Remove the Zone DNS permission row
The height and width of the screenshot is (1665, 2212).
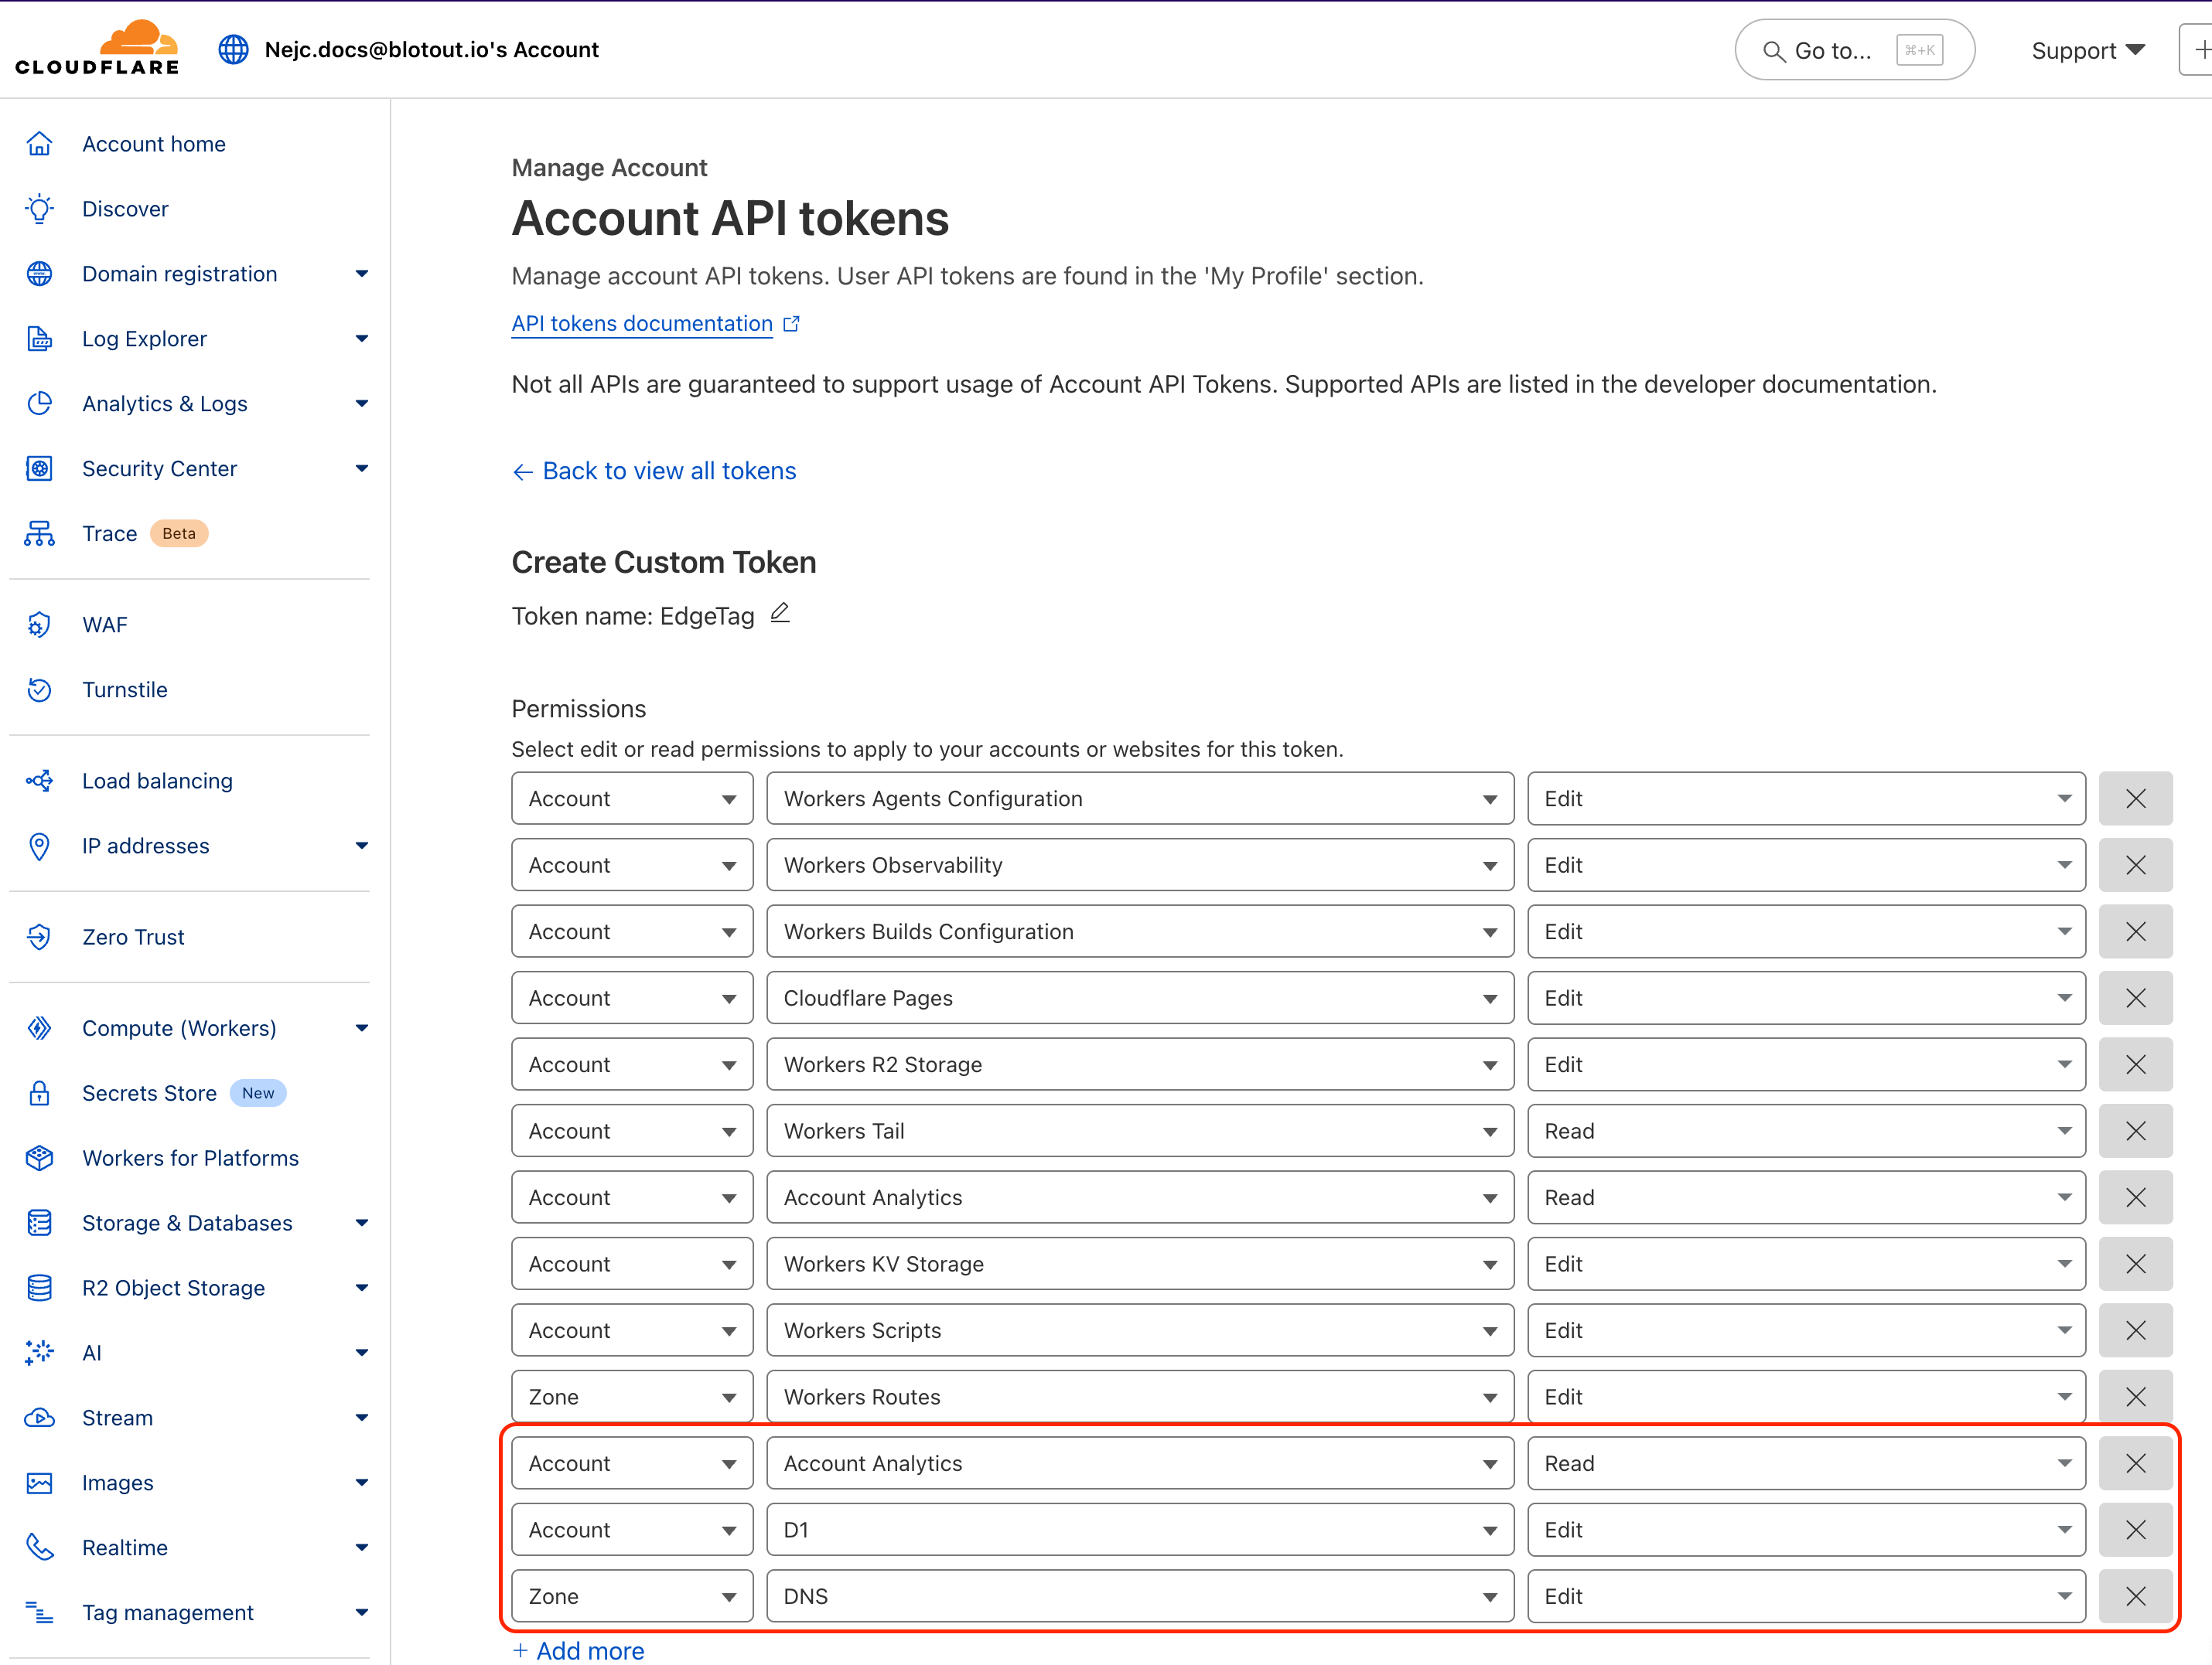(2135, 1596)
